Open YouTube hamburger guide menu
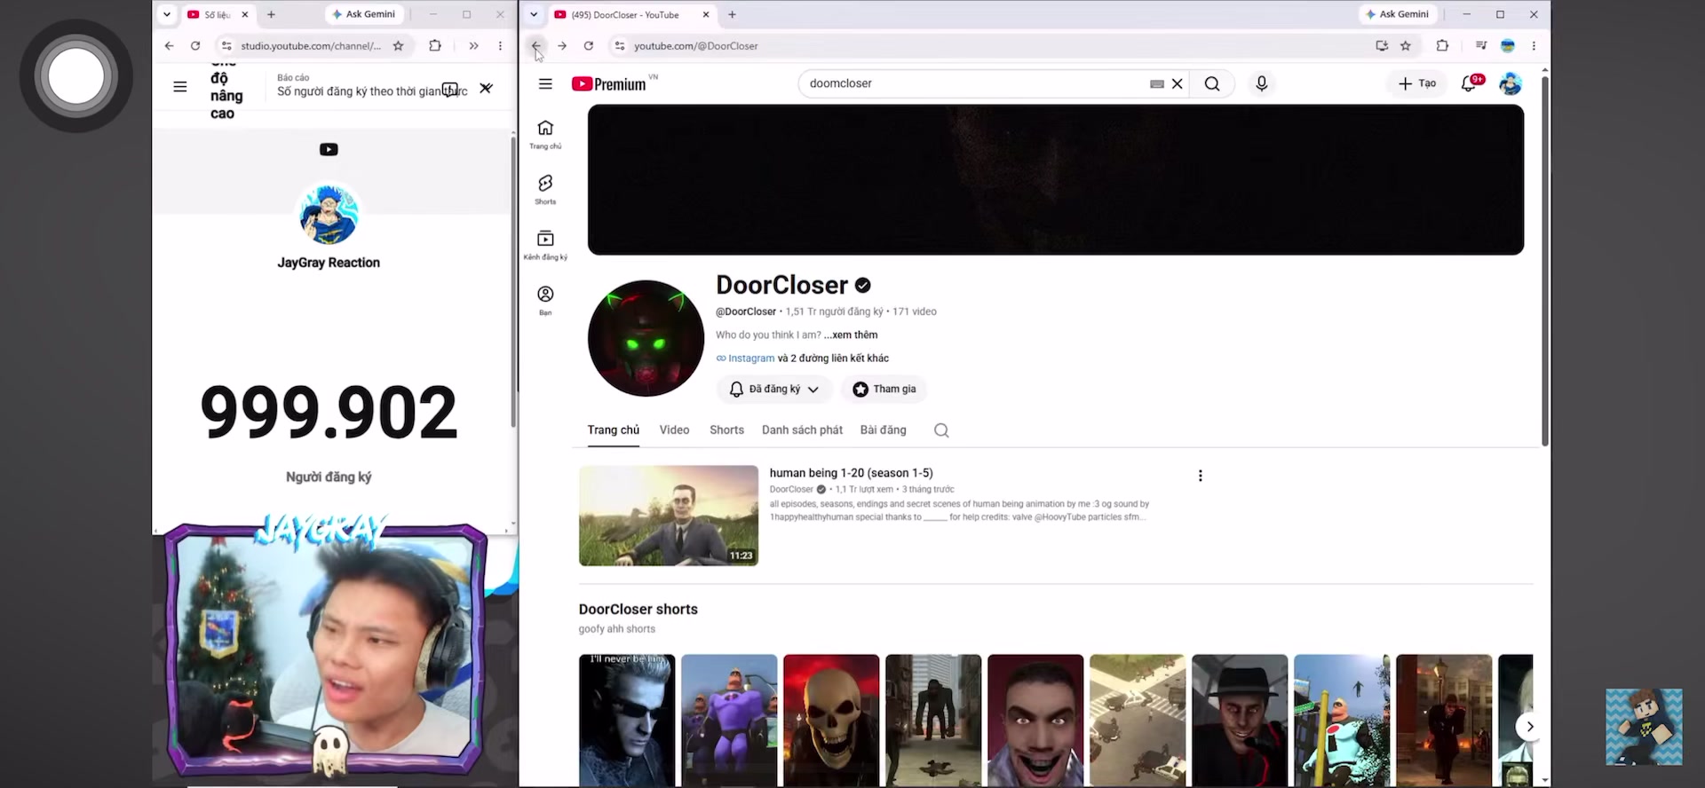This screenshot has width=1705, height=788. tap(545, 83)
